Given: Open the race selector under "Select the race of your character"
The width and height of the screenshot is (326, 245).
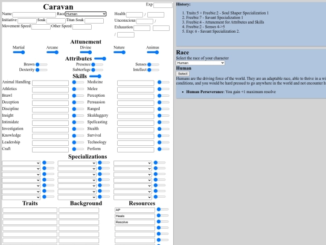Looking at the screenshot, I should [x=200, y=63].
